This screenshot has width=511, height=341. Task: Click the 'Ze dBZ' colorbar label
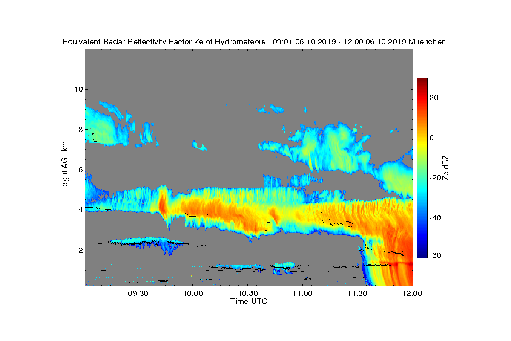point(446,167)
